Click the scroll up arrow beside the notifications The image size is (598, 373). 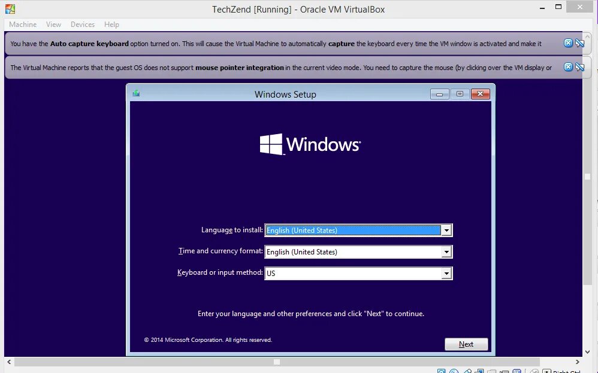click(587, 37)
